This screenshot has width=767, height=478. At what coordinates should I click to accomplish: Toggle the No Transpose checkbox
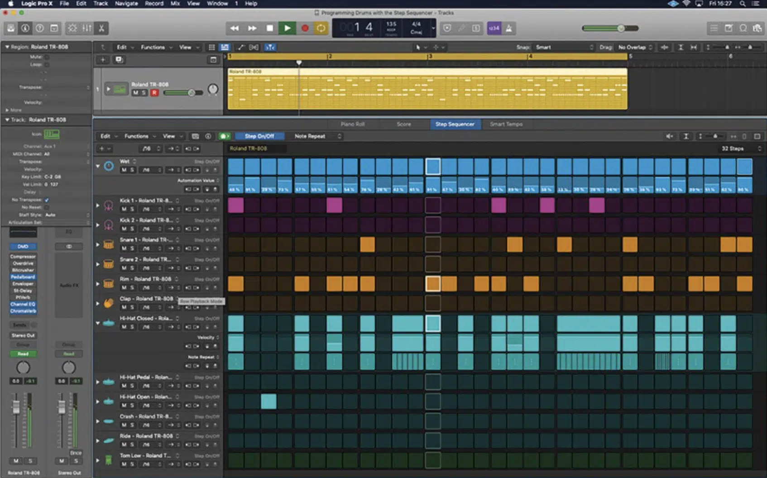(47, 200)
